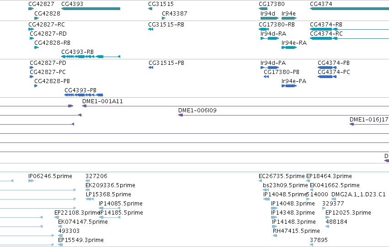Screen dimensions: 389x247
Task: Select transcript CG4374-RB
Action: point(350,29)
